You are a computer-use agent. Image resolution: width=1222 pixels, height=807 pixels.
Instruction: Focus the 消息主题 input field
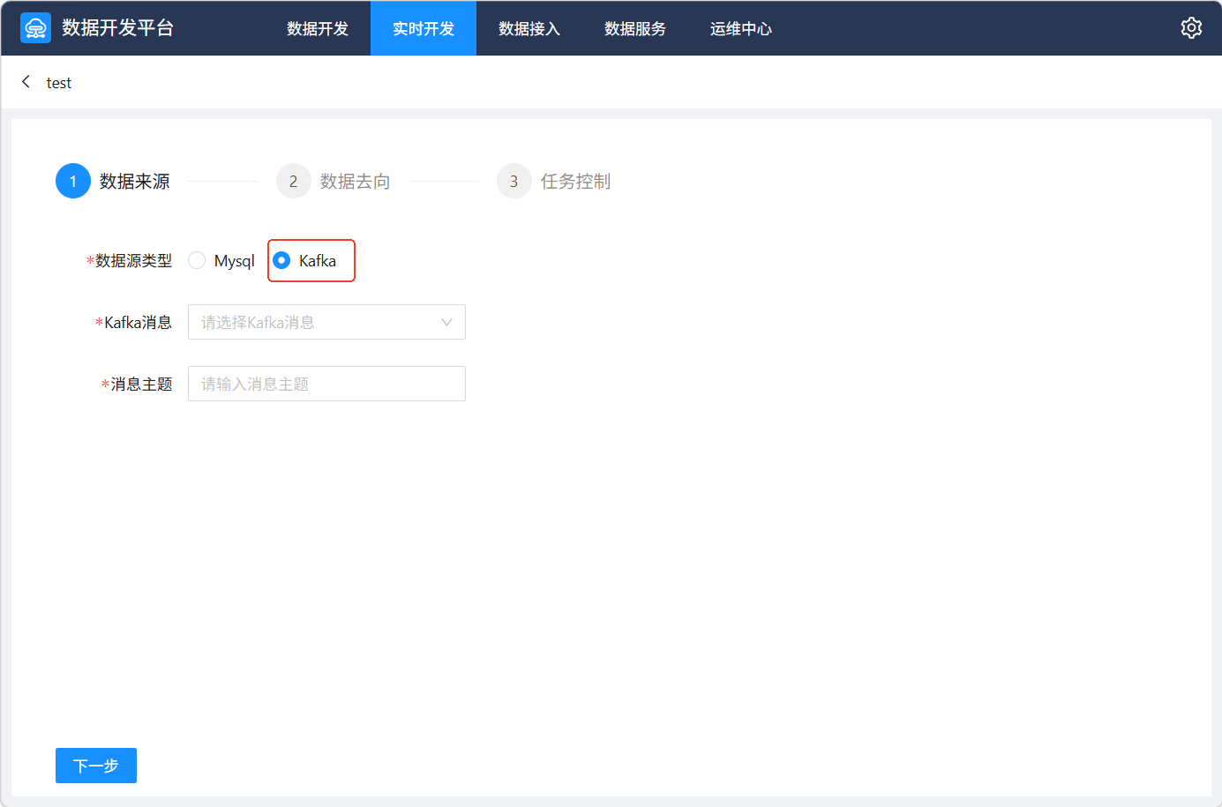(326, 384)
